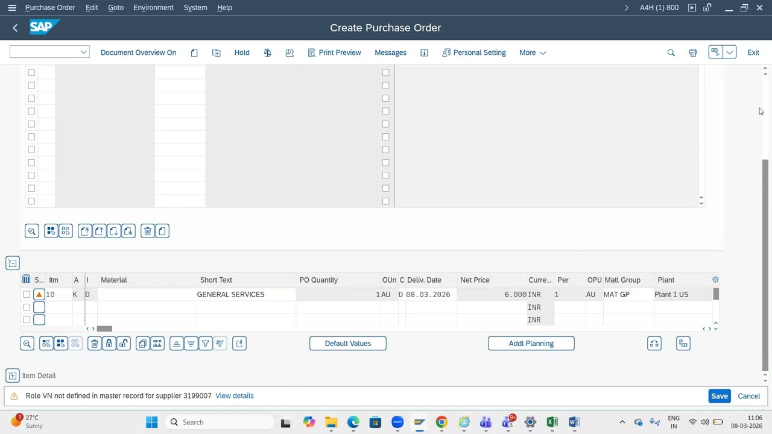
Task: Click the Create new document icon
Action: coord(194,52)
